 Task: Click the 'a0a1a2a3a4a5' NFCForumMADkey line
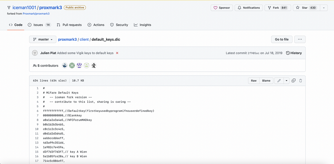pyautogui.click(x=67, y=120)
